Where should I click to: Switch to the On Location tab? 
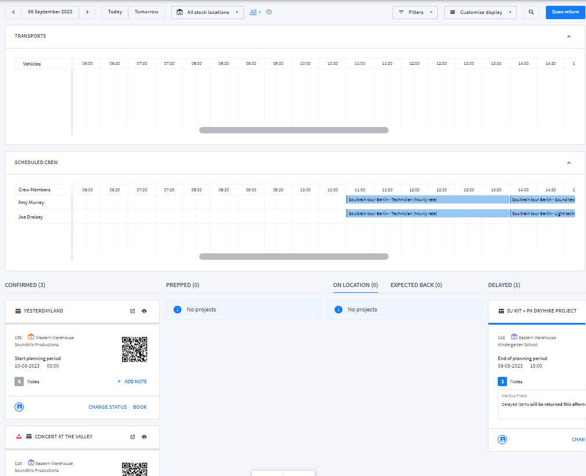[x=355, y=285]
